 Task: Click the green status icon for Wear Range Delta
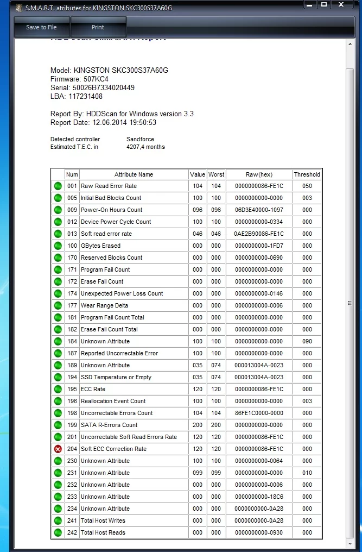point(58,305)
